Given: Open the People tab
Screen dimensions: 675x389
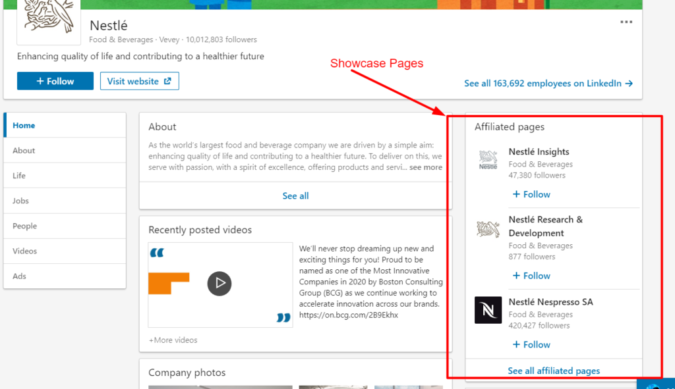Looking at the screenshot, I should tap(65, 226).
